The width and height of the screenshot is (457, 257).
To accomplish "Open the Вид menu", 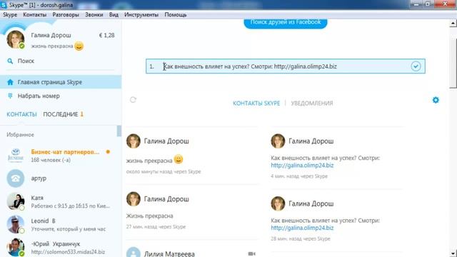I will tap(114, 14).
